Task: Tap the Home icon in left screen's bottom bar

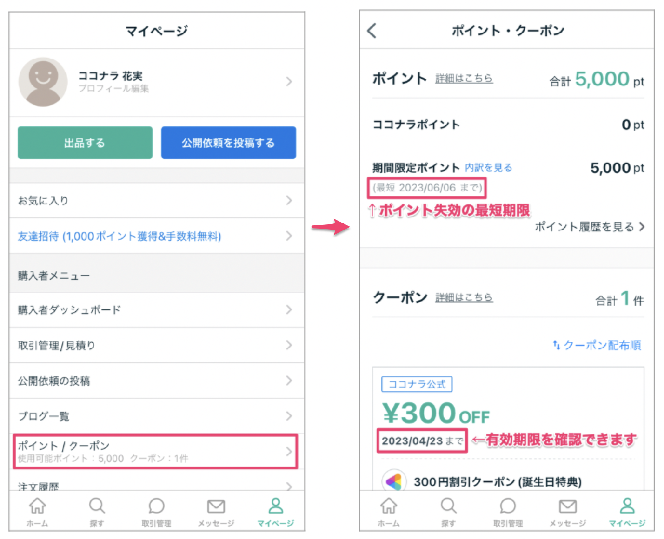Action: click(37, 506)
